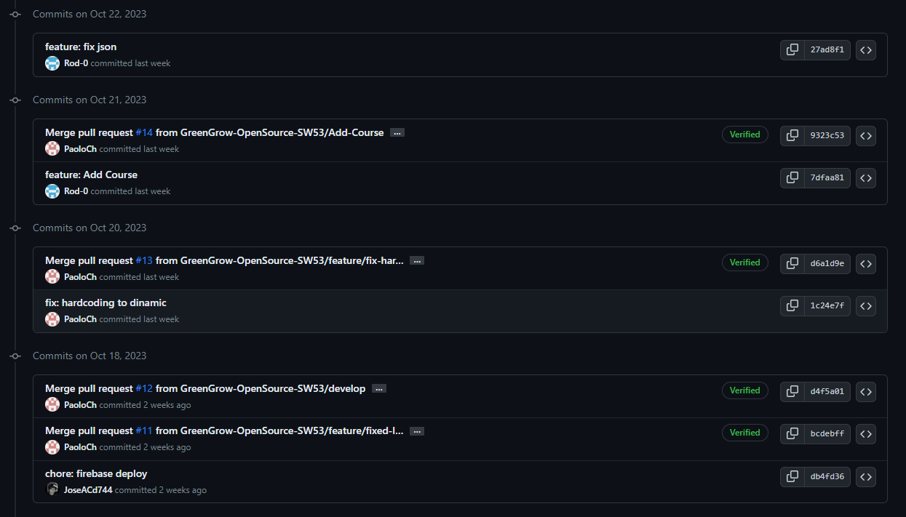The height and width of the screenshot is (517, 906).
Task: Open commit hash 27ad8f1
Action: pyautogui.click(x=827, y=50)
